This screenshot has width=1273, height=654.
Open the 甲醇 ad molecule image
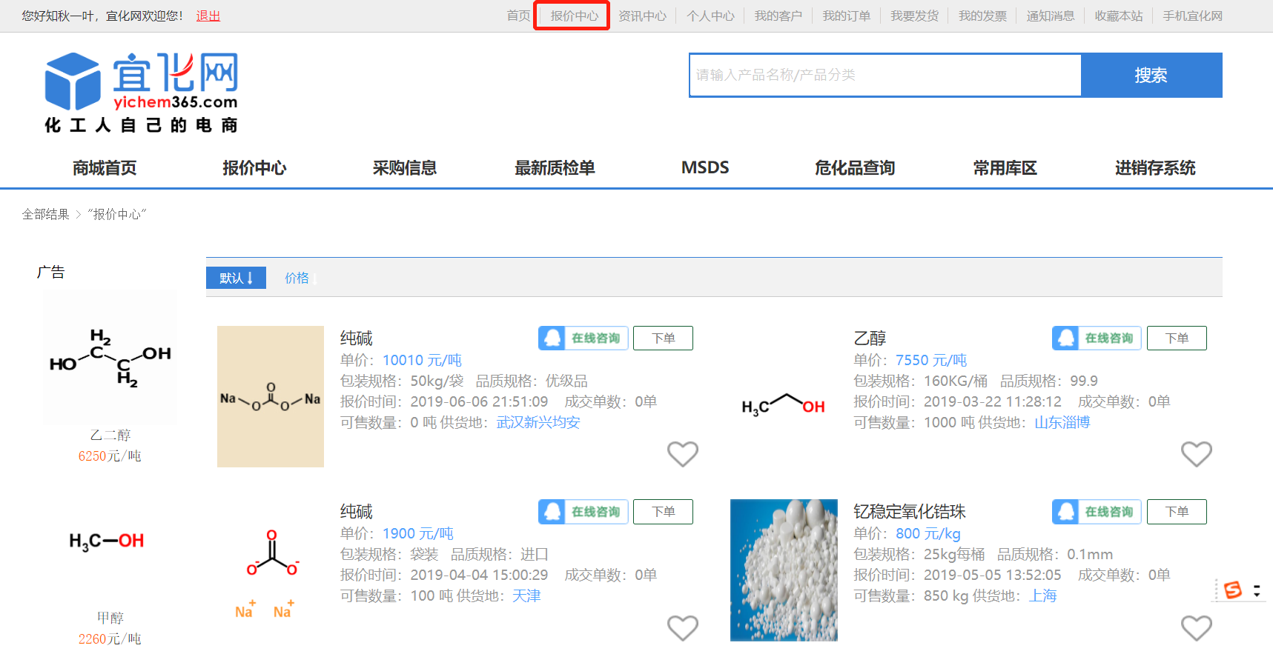point(108,541)
